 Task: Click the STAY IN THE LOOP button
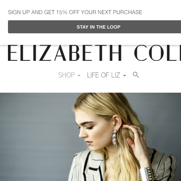pos(94,27)
